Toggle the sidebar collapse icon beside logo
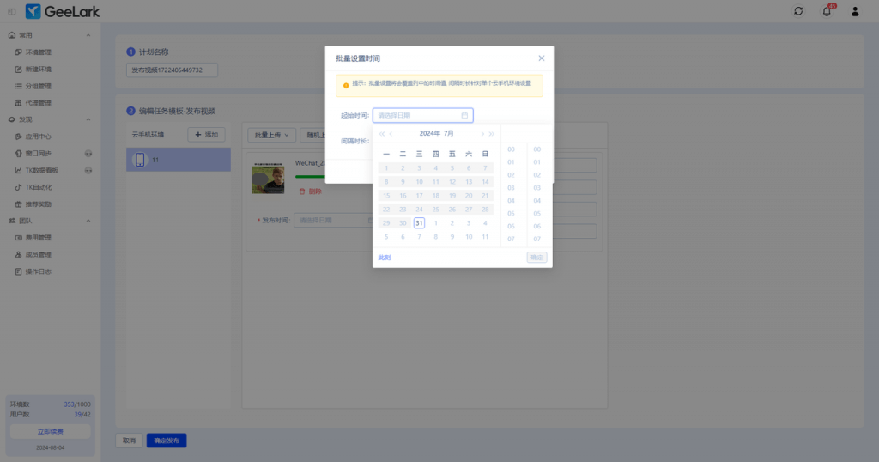Screen dimensions: 879x462 point(11,11)
